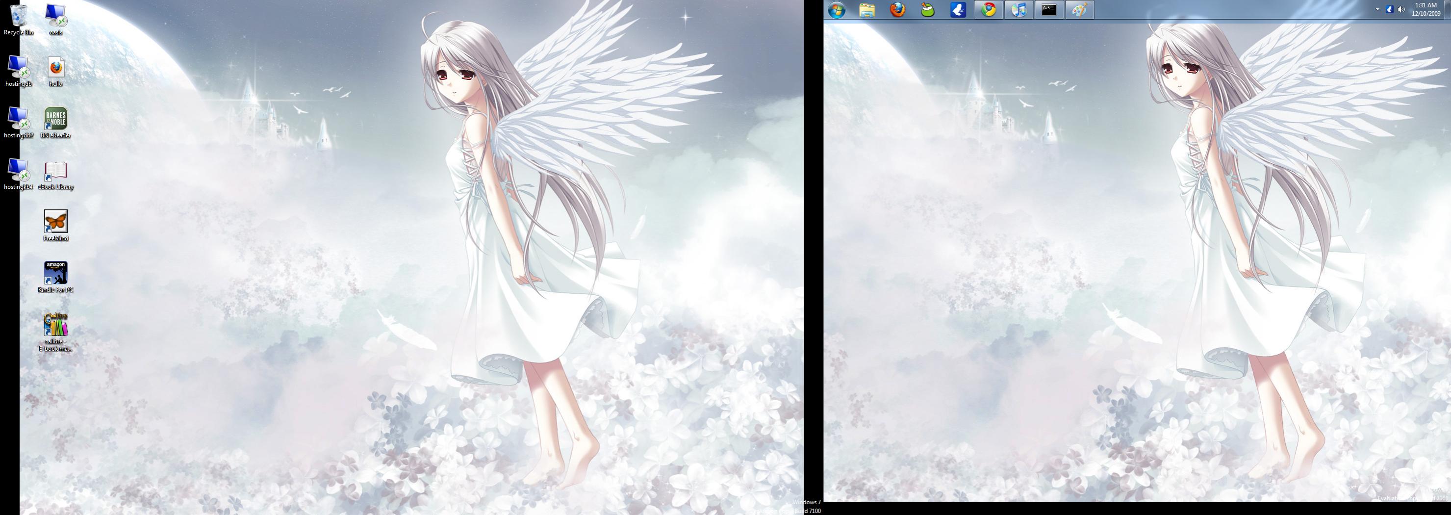Open the volume speaker tray icon
This screenshot has height=515, width=1451.
1401,10
